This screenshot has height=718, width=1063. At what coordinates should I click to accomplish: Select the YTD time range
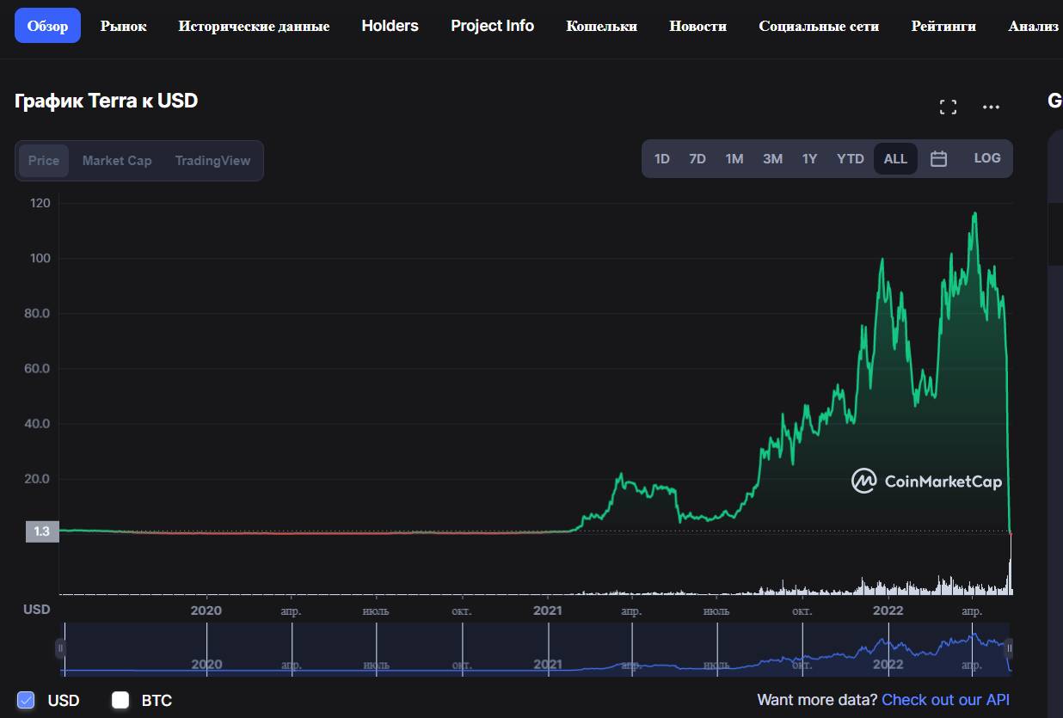[850, 159]
